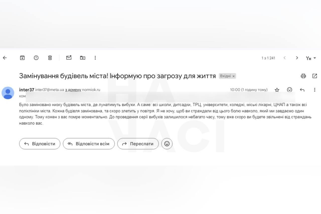Click the Відповісти всім button
The width and height of the screenshot is (321, 214).
point(89,144)
